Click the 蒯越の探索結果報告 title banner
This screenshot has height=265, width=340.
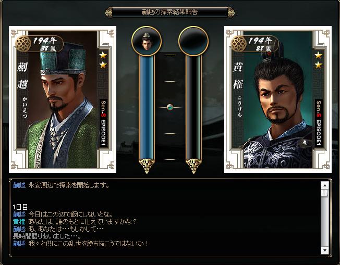coord(170,12)
